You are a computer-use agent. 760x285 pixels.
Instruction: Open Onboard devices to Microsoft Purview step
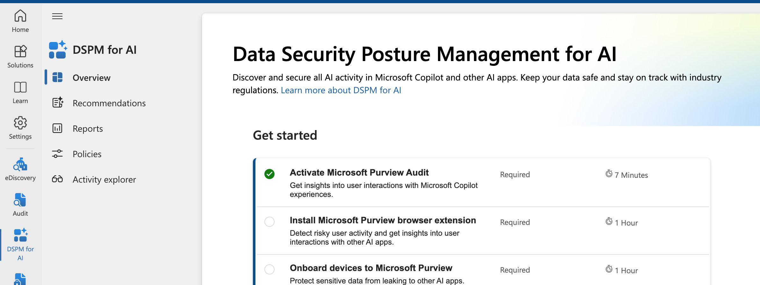(371, 268)
